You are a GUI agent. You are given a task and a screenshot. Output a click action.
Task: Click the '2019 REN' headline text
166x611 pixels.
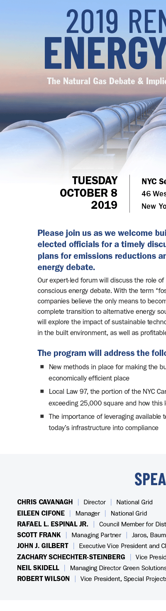(116, 21)
